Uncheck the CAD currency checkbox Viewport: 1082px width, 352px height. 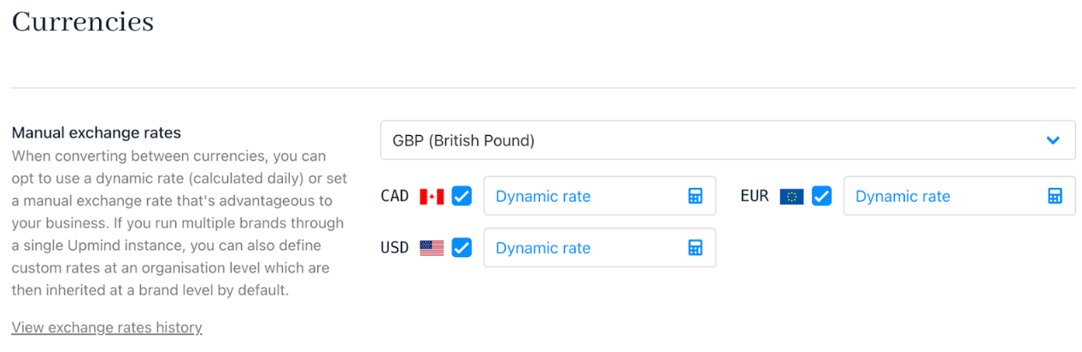462,197
